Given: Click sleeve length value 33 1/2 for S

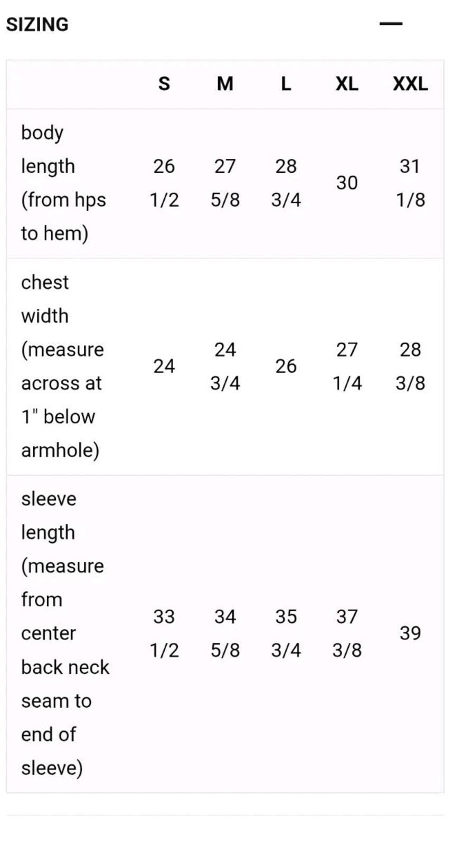Looking at the screenshot, I should [x=164, y=633].
